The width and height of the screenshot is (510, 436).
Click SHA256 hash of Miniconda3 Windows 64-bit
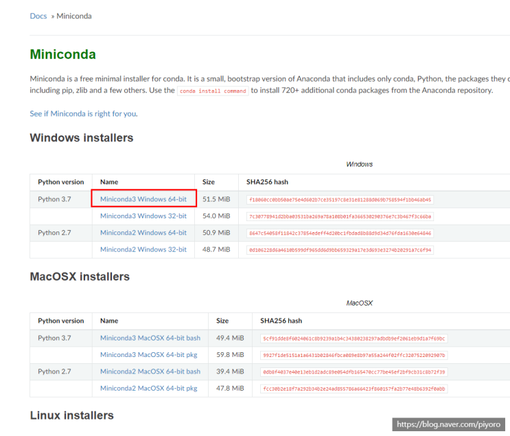[340, 200]
